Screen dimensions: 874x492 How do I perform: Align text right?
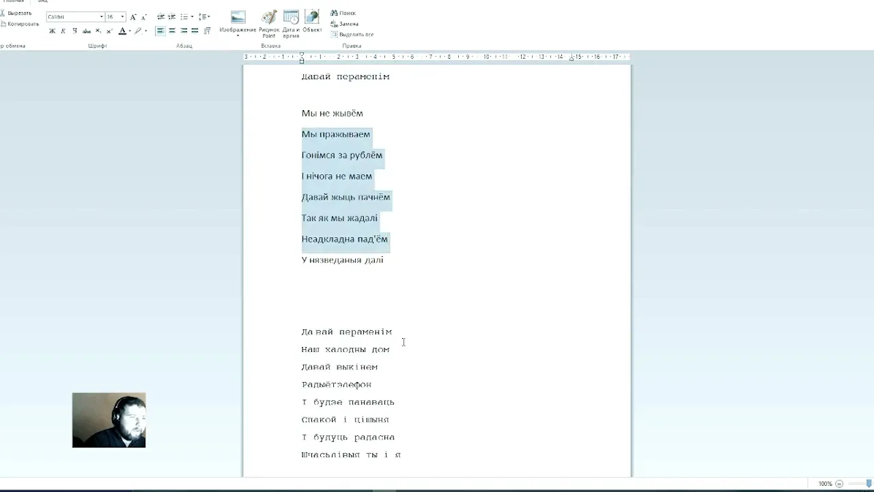coord(184,31)
